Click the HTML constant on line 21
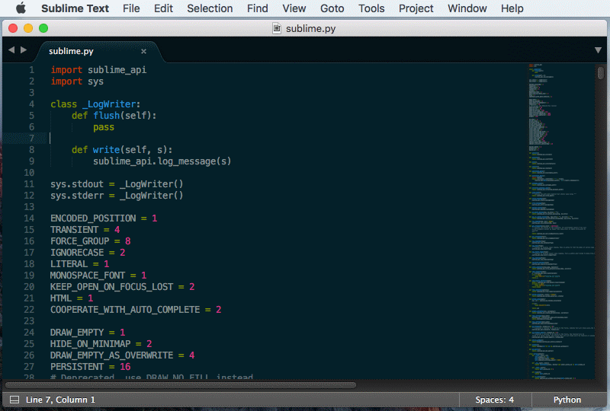 point(61,298)
